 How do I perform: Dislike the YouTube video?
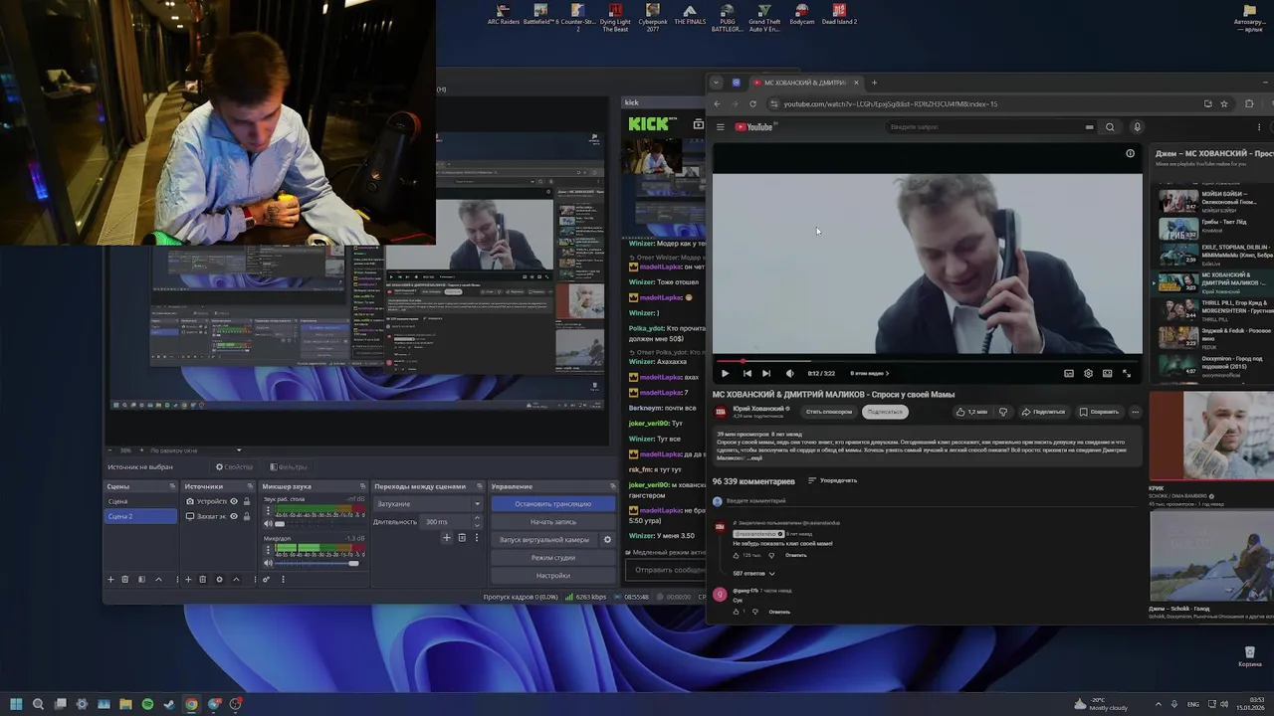(x=1002, y=412)
